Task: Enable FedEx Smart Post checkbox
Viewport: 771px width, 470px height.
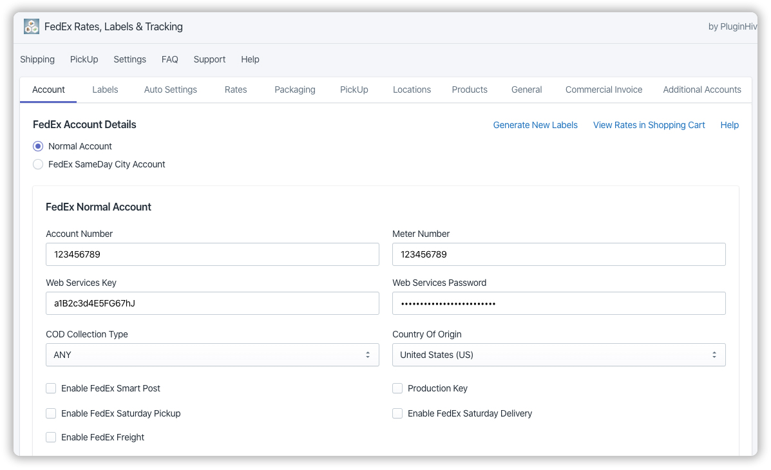Action: click(x=51, y=388)
